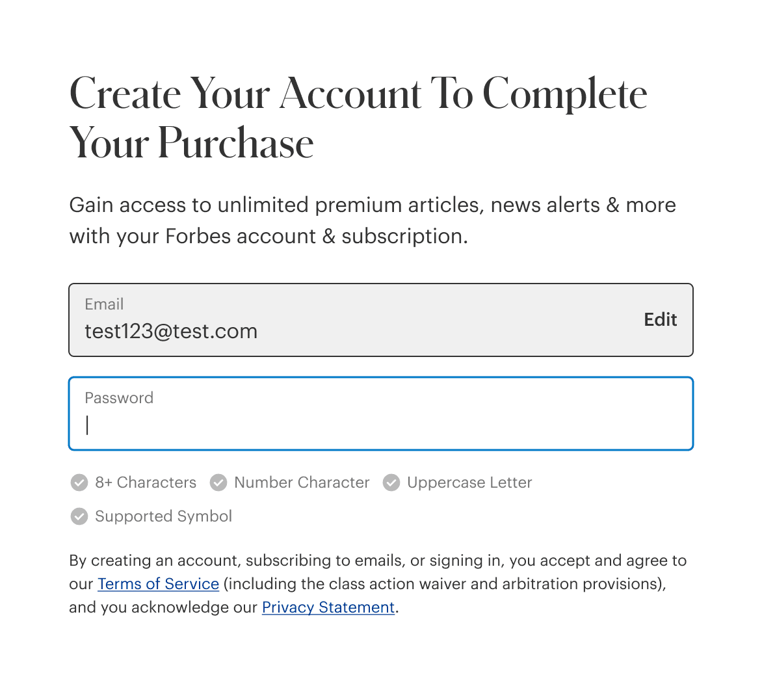Click the "Supported Symbol" requirement text
This screenshot has height=688, width=762.
(x=163, y=516)
